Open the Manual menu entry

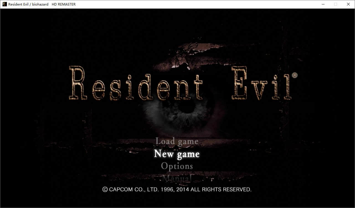[x=177, y=178]
